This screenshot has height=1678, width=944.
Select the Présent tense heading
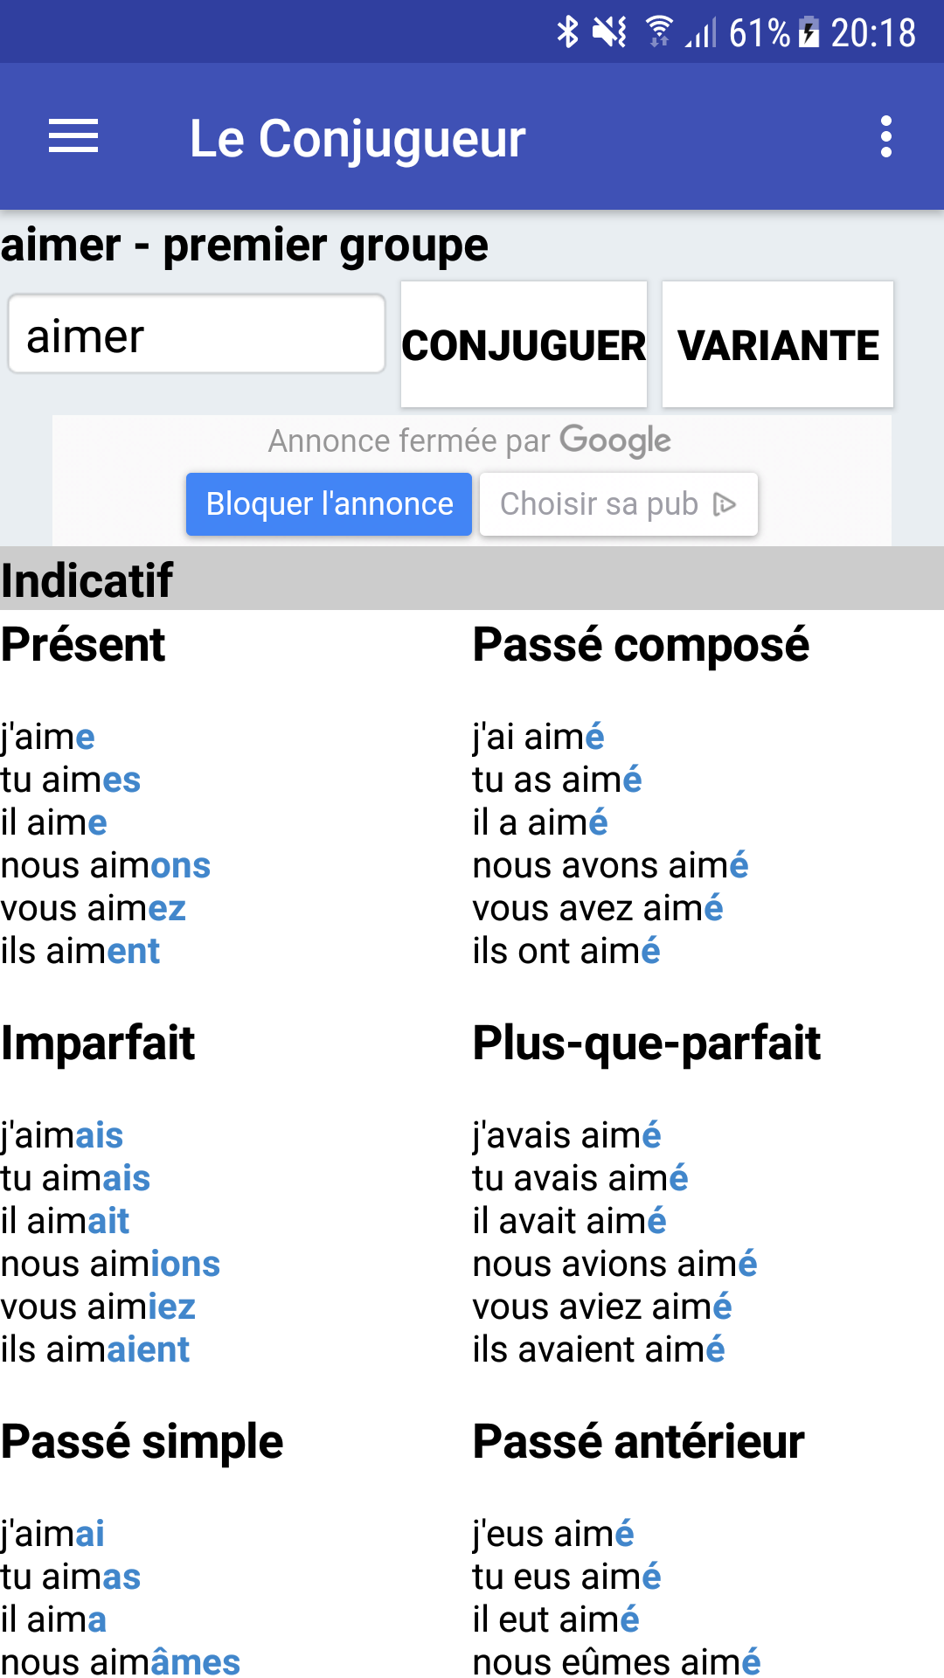click(x=83, y=645)
